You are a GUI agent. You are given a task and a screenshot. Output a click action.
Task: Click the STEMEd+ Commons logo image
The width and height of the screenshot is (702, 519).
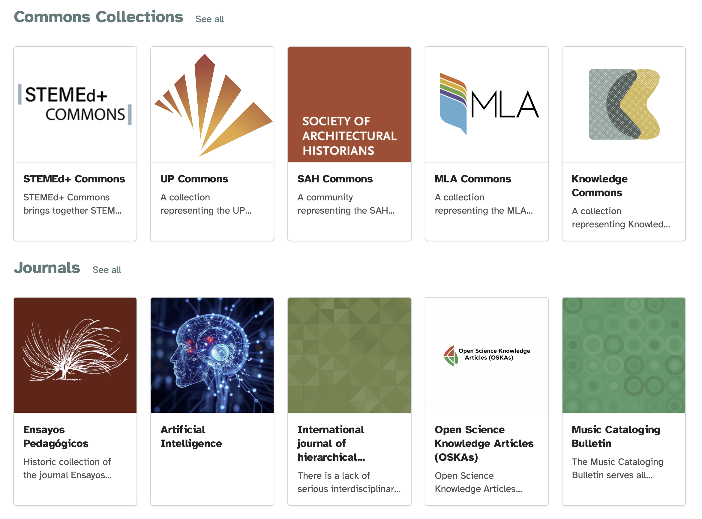[75, 104]
